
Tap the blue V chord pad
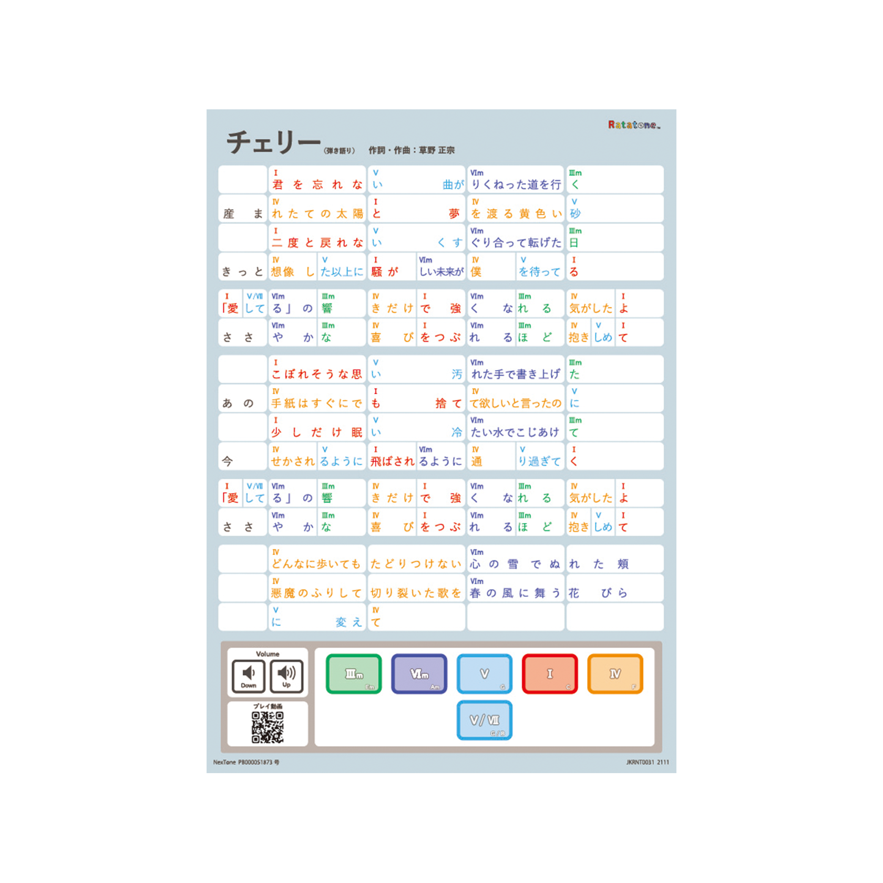tap(485, 674)
